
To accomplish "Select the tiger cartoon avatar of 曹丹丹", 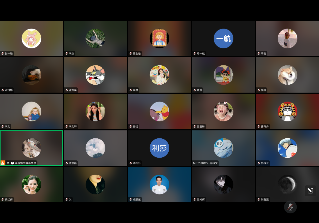I will (287, 111).
